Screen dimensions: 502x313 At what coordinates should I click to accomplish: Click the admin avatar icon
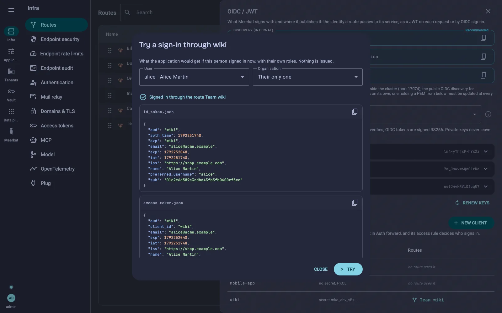pos(11,298)
